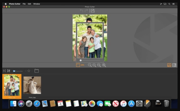Click the fit-all magnifier with arrows
The height and width of the screenshot is (111, 180).
pyautogui.click(x=104, y=65)
